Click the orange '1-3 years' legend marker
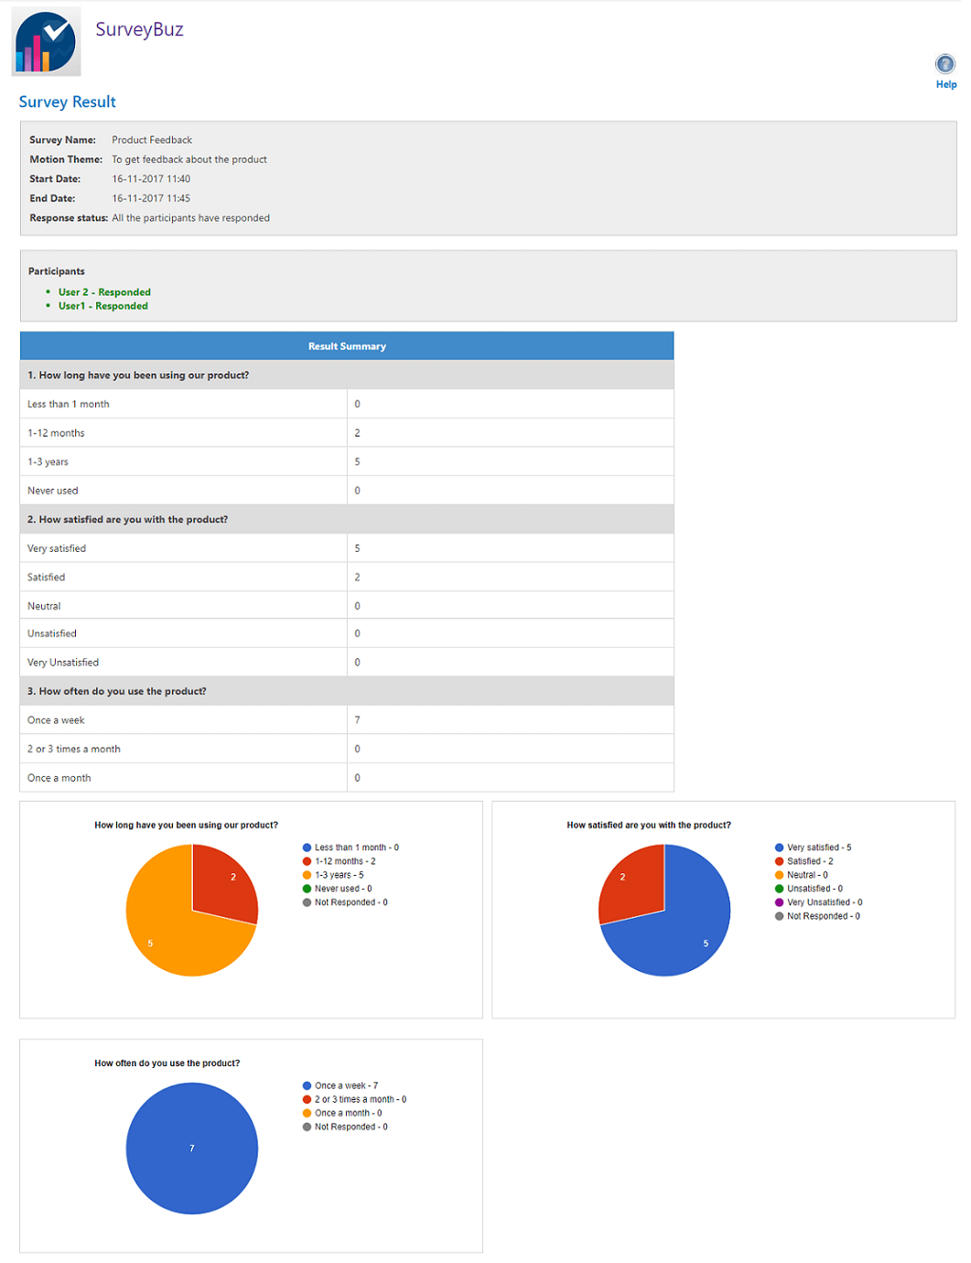The height and width of the screenshot is (1263, 971). (x=307, y=875)
